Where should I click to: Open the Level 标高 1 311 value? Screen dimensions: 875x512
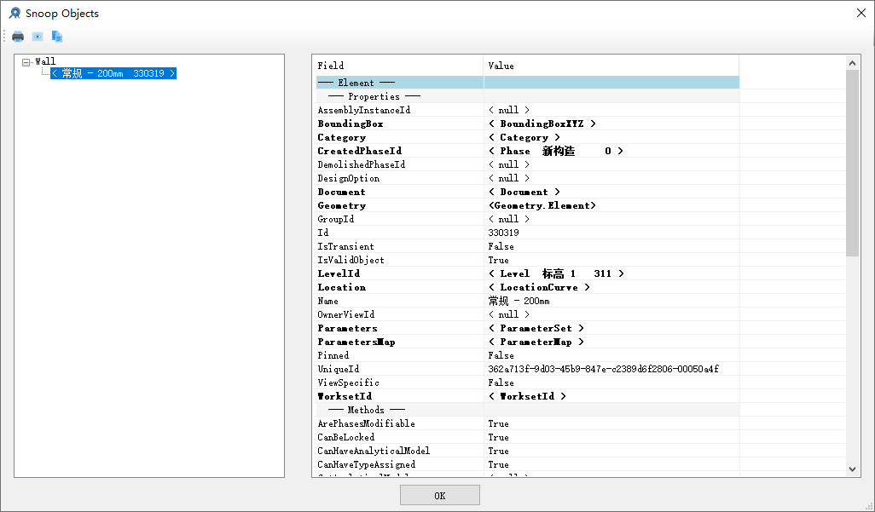556,273
